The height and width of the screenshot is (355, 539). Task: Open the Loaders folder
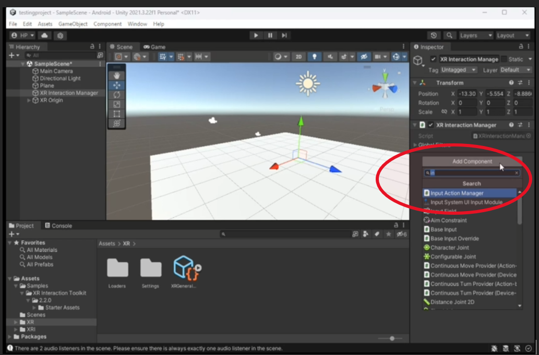click(x=117, y=273)
